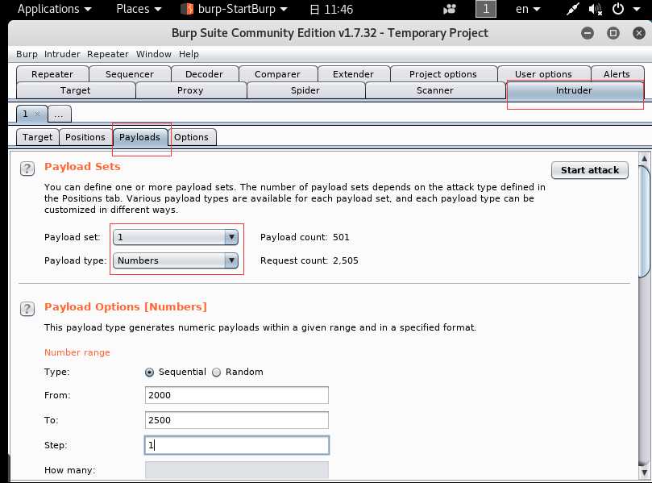Switch to the Scanner tab
Viewport: 652px width, 483px height.
click(x=435, y=90)
